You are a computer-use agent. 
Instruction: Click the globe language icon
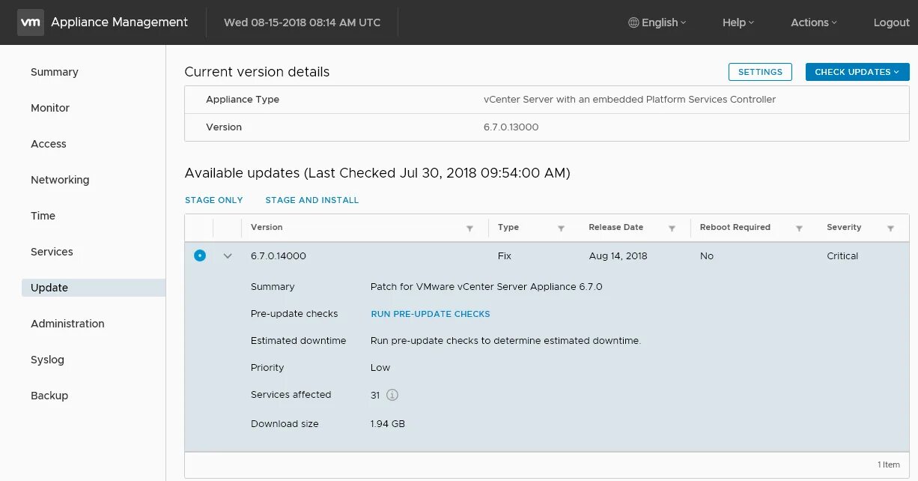click(x=633, y=22)
